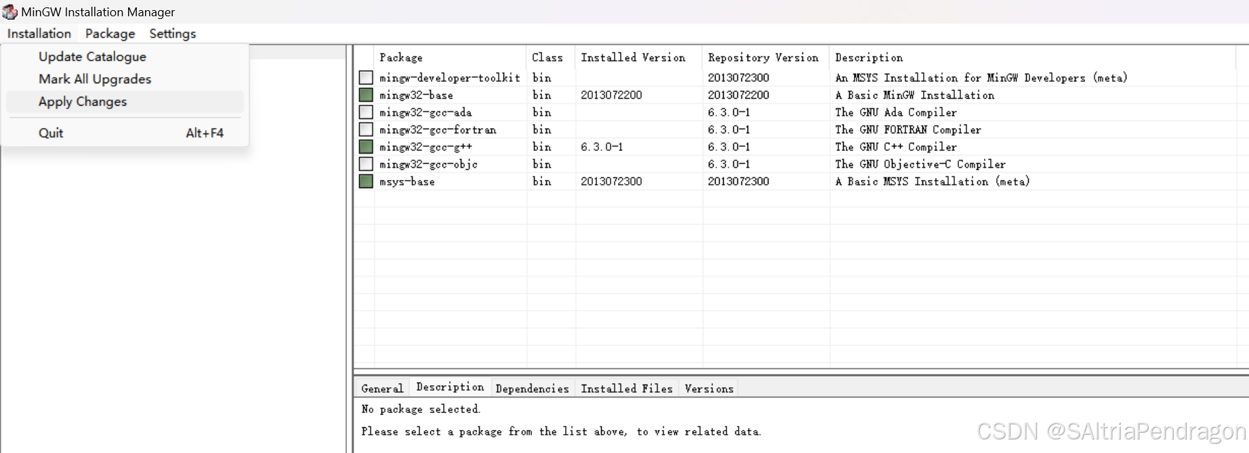The height and width of the screenshot is (453, 1249).
Task: Switch to the Installed Files tab
Action: 627,388
